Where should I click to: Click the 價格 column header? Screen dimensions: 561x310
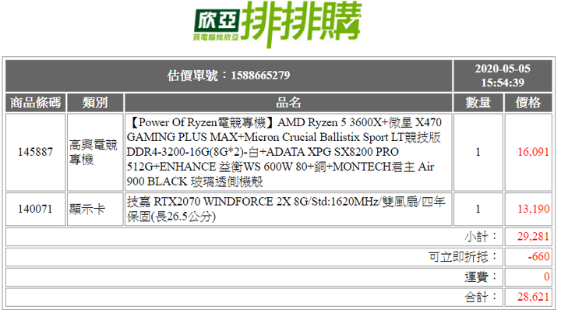[x=528, y=103]
